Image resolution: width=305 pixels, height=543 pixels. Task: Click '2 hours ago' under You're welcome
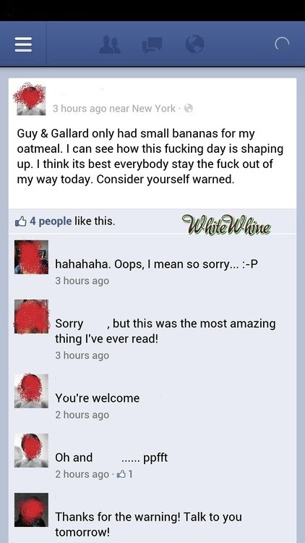(x=82, y=415)
